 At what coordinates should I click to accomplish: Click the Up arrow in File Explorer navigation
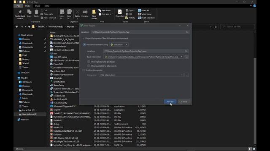tap(29, 27)
